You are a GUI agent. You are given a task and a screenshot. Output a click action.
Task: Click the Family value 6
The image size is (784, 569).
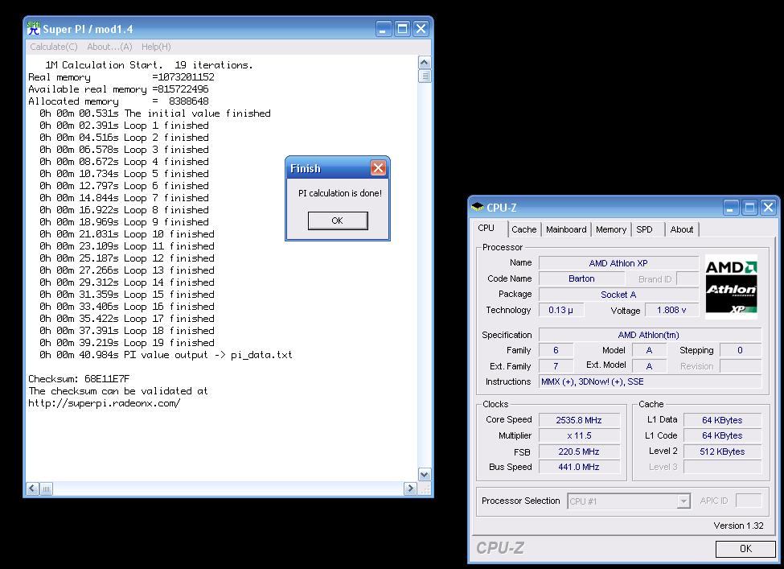pyautogui.click(x=556, y=350)
